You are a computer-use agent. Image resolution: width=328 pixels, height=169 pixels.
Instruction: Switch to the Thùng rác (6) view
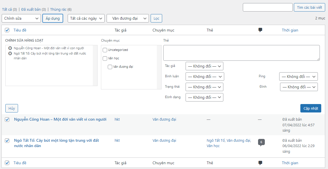[x=61, y=9]
